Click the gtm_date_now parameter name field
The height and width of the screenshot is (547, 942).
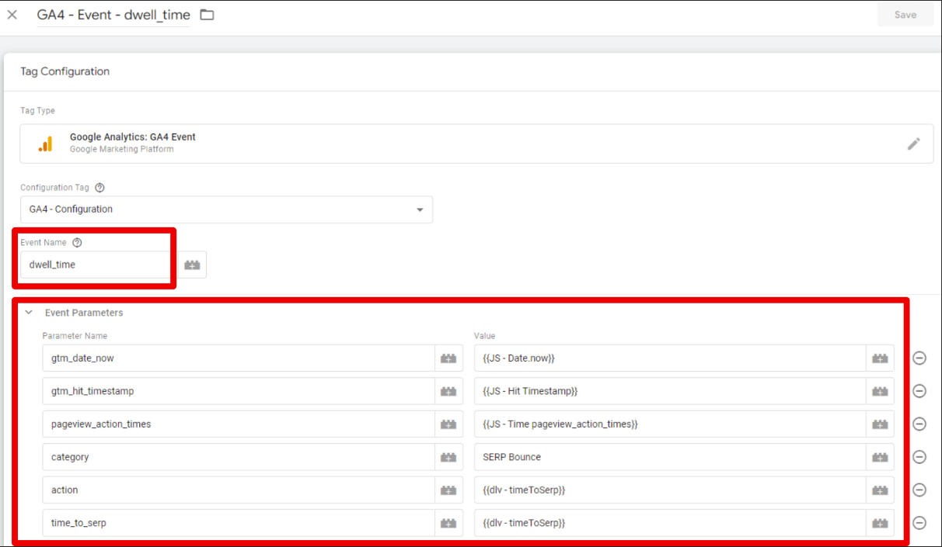[238, 358]
